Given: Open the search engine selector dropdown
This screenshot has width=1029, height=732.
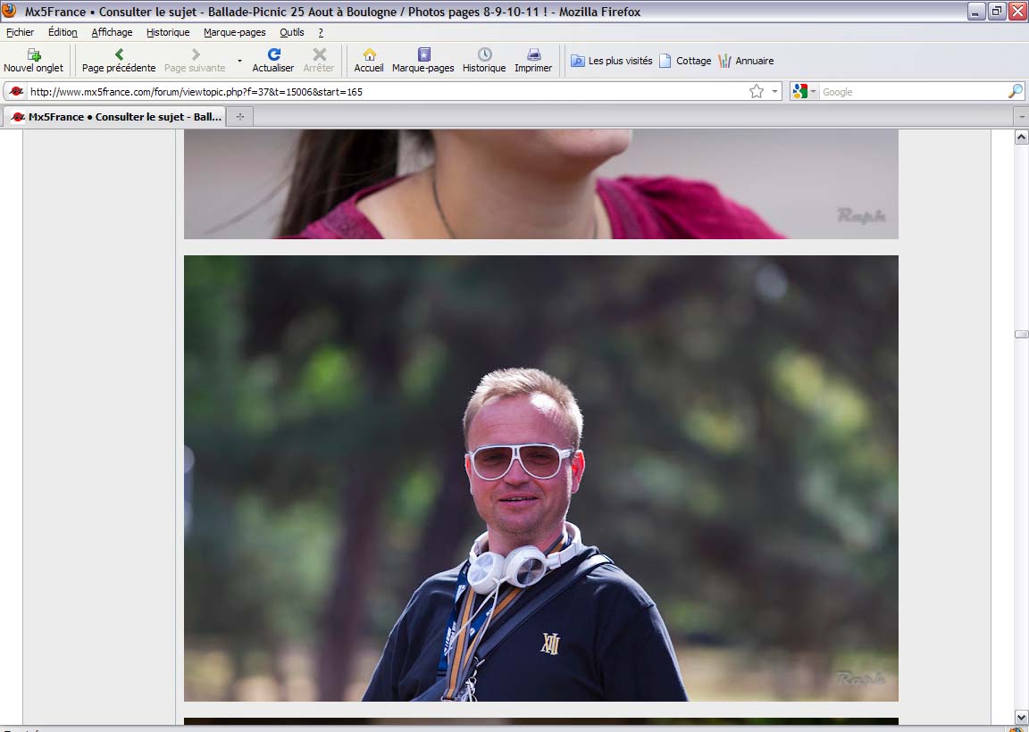Looking at the screenshot, I should [805, 92].
